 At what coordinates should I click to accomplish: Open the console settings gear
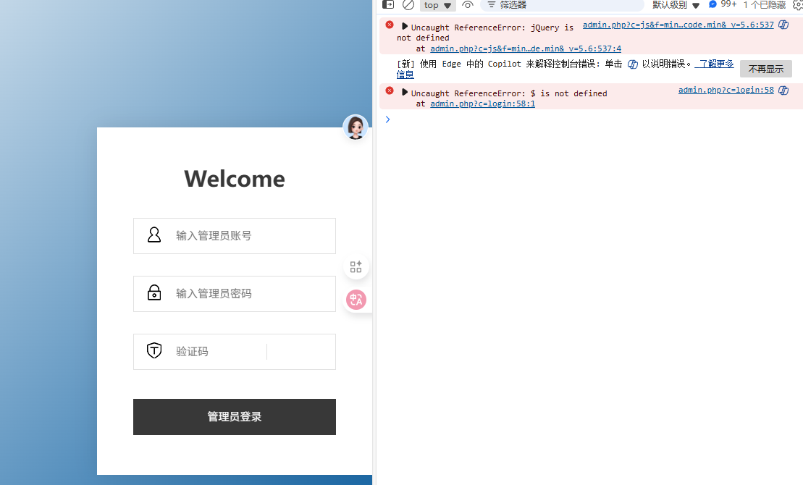tap(798, 5)
